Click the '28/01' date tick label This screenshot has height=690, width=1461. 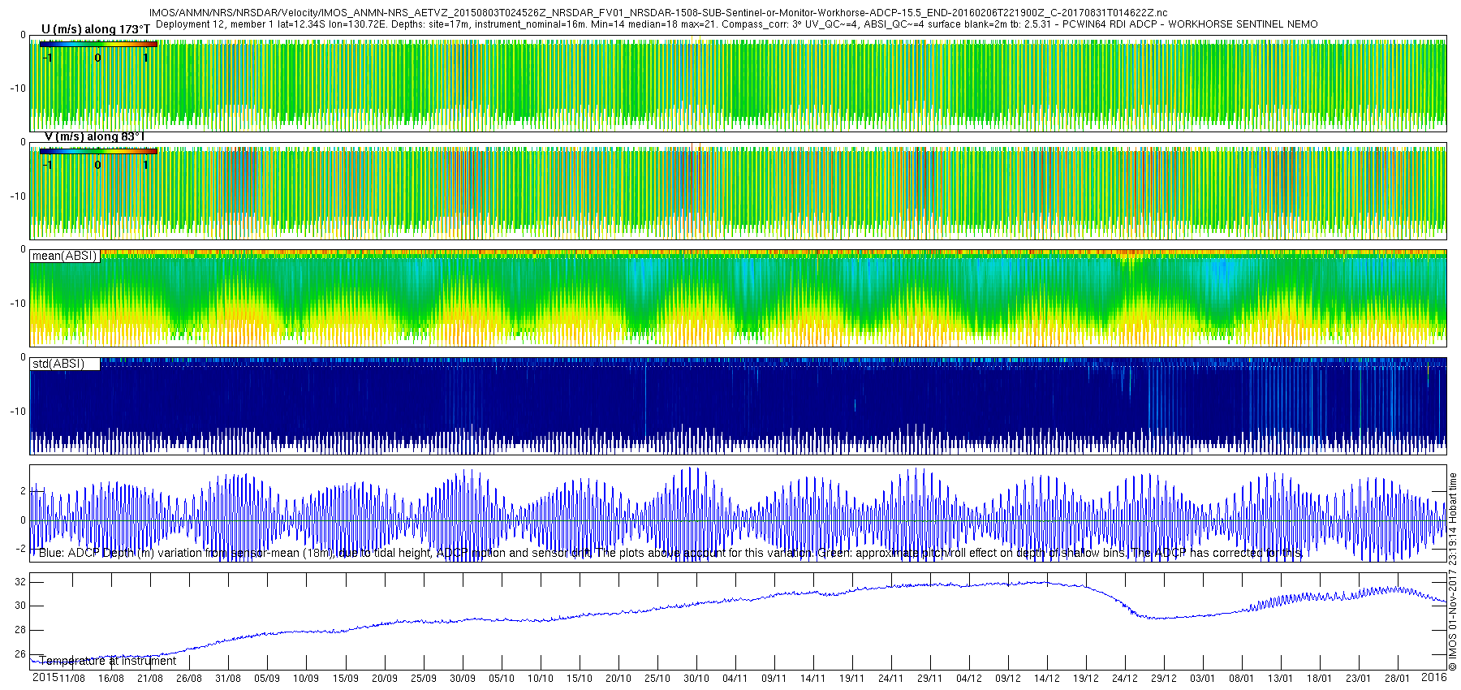point(1397,679)
